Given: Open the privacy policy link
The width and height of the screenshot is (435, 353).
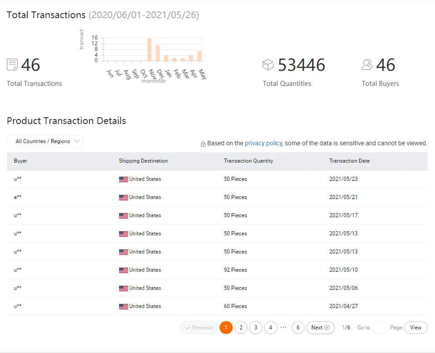Looking at the screenshot, I should click(x=264, y=143).
